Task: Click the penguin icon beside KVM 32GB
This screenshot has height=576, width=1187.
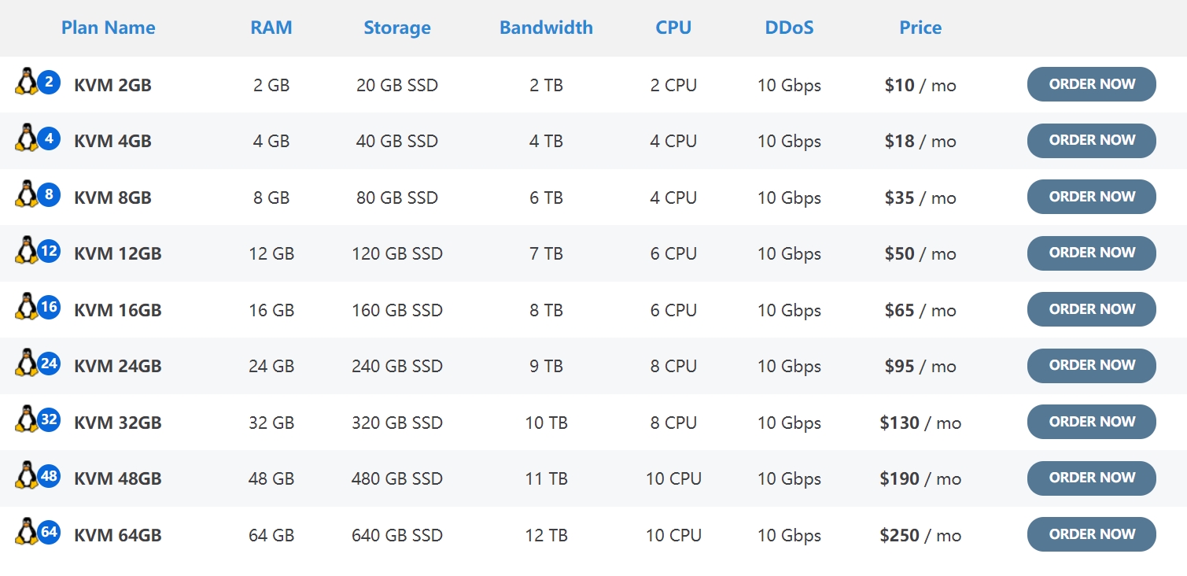Action: click(x=26, y=419)
